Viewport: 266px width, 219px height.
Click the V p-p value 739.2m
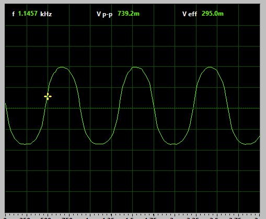tap(129, 14)
